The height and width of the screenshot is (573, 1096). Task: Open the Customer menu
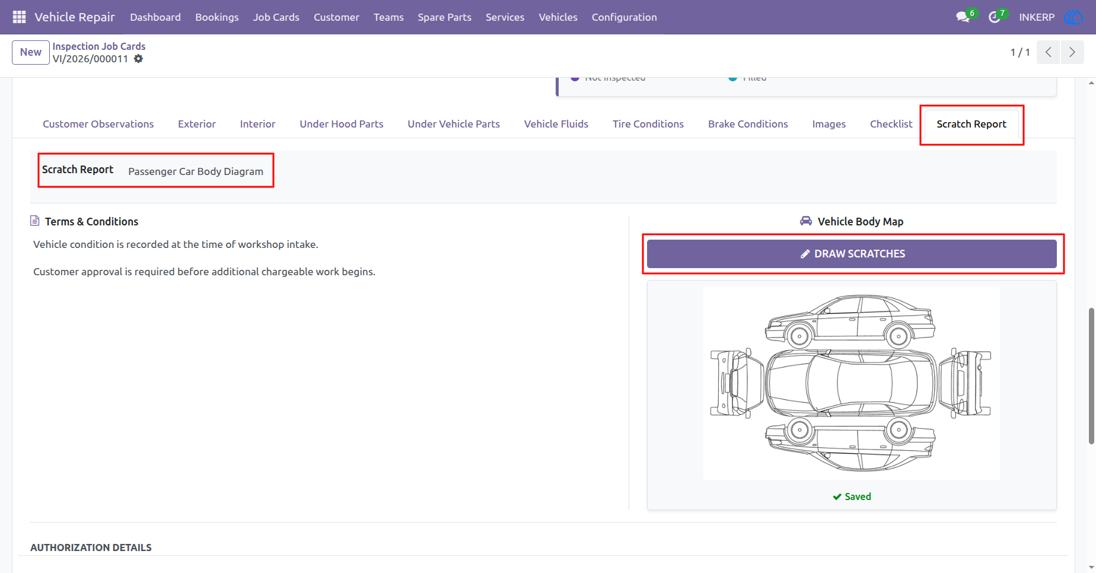336,17
